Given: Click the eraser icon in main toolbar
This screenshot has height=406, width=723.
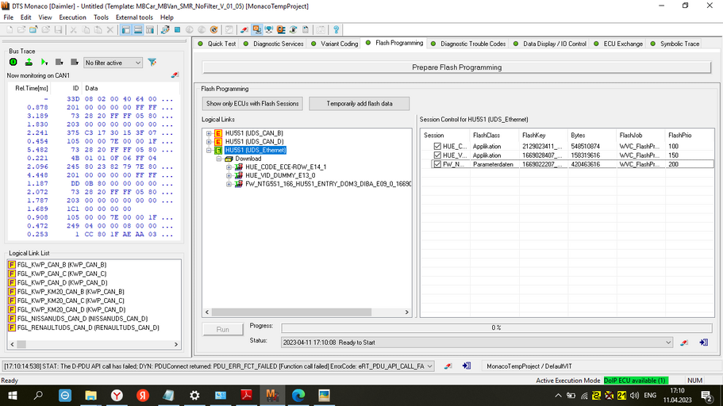Looking at the screenshot, I should pyautogui.click(x=244, y=30).
